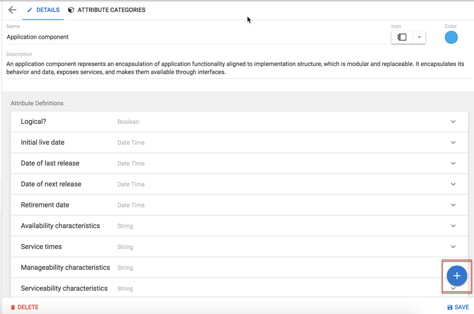Click the pencil icon on Details tab
This screenshot has height=314, width=474.
tap(30, 10)
